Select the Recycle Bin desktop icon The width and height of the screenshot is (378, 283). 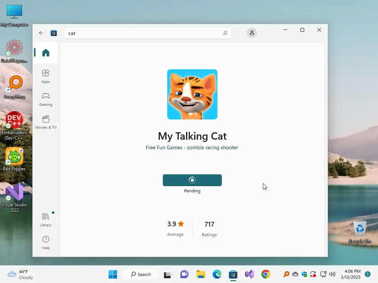[x=360, y=232]
